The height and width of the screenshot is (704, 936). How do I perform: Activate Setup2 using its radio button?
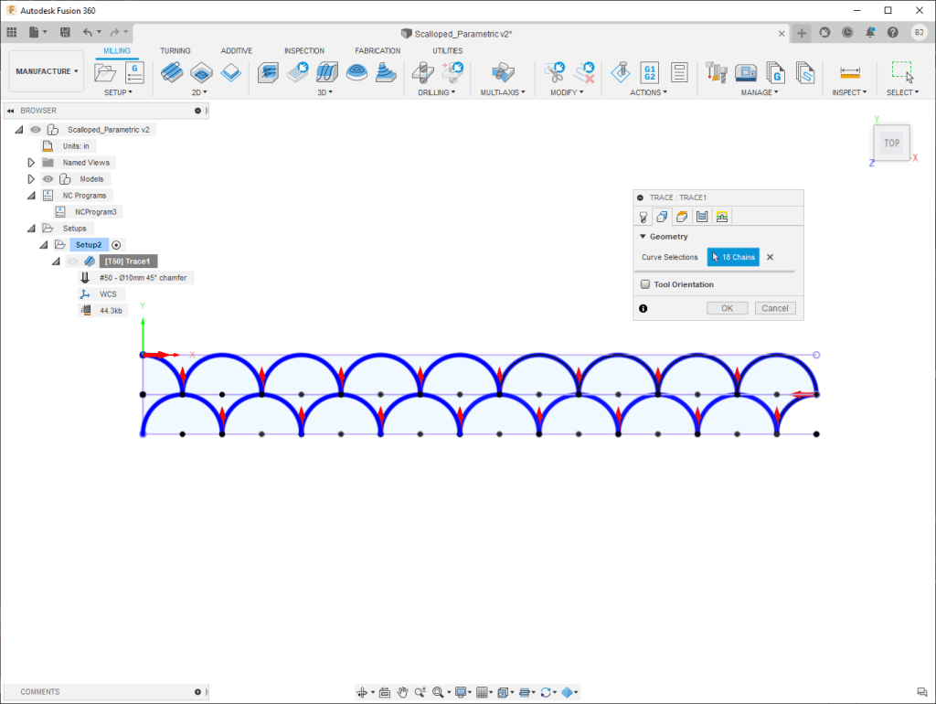(x=116, y=245)
